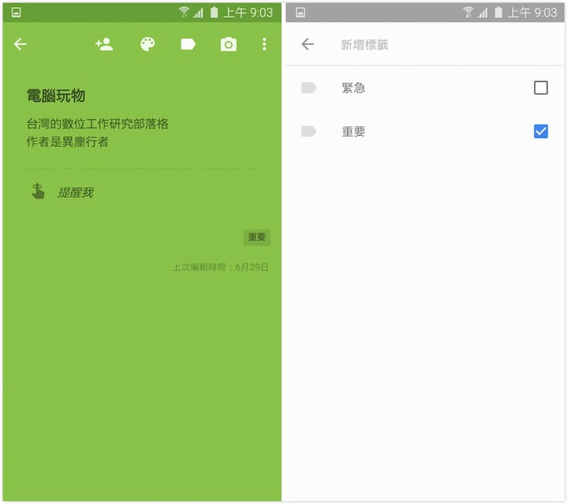Viewport: 568px width, 504px height.
Task: Select the 重要 label name in the label list
Action: click(353, 131)
